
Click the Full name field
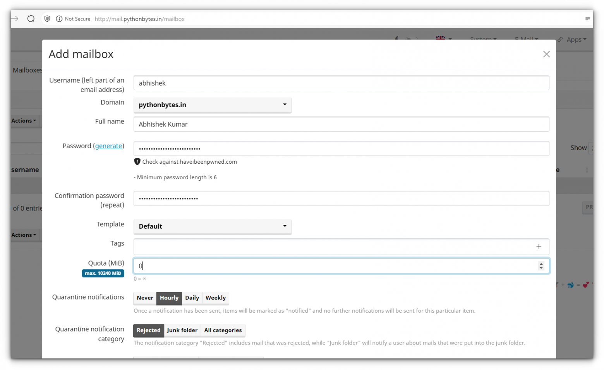click(341, 124)
